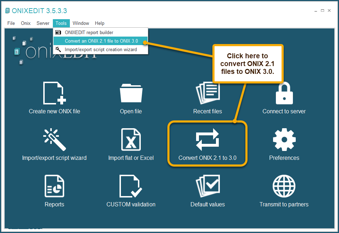Maximize the ONIXEDIT window
This screenshot has height=233, width=339.
323,10
